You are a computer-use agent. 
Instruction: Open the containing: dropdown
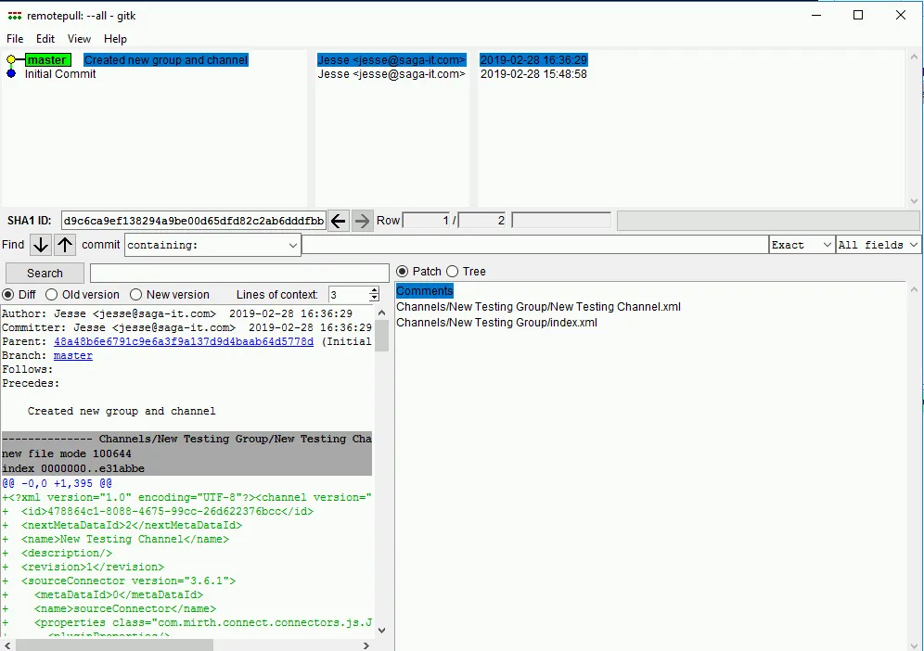tap(291, 245)
